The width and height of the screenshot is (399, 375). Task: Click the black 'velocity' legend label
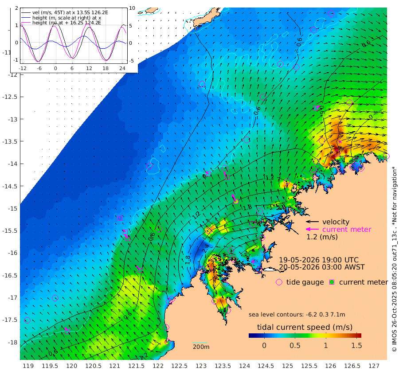[x=336, y=222]
